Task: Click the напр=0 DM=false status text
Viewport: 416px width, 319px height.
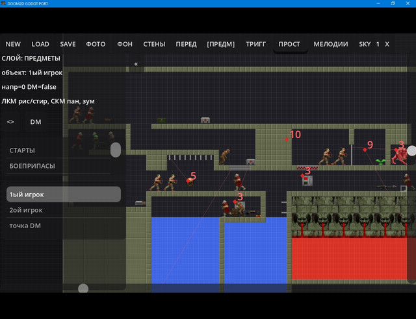Action: (29, 87)
